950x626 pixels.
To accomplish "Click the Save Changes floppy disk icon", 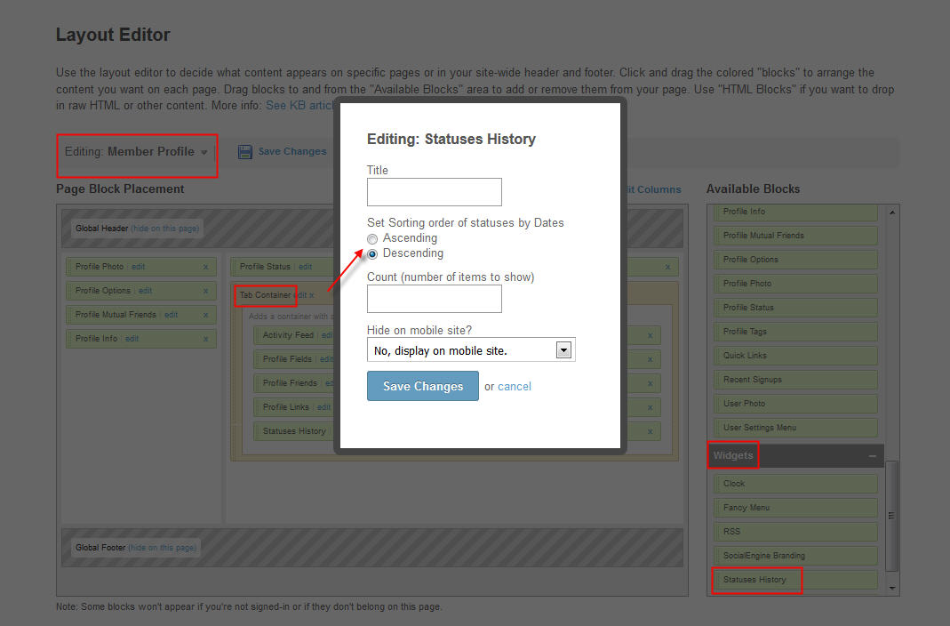I will pyautogui.click(x=245, y=152).
